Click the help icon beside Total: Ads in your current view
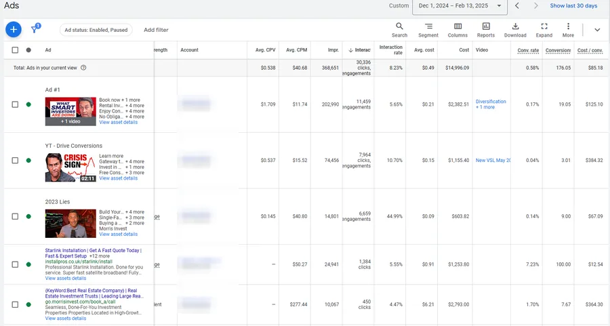Viewport: 610px width, 326px height. [x=83, y=68]
